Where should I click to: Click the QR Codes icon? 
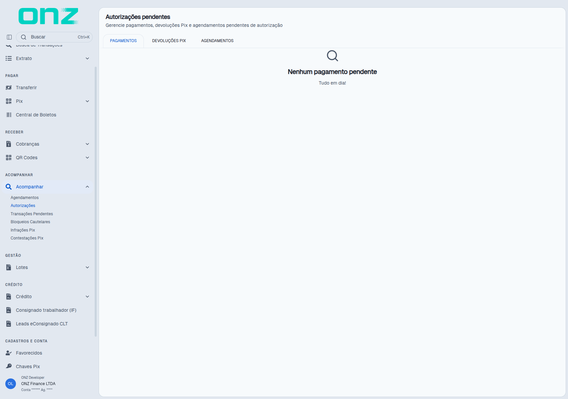[x=9, y=158]
